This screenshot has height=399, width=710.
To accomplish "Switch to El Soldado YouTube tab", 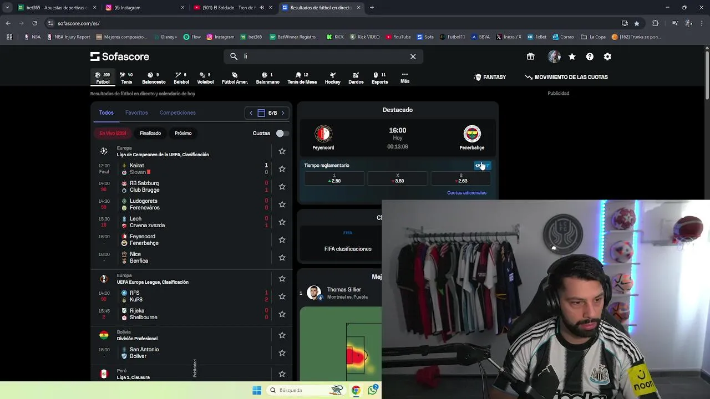I will click(x=233, y=8).
